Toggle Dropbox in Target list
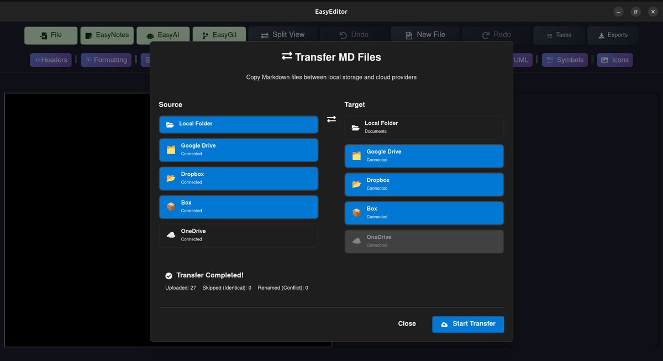Image resolution: width=663 pixels, height=361 pixels. [424, 184]
